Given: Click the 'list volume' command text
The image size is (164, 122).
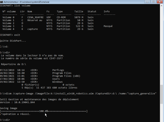Looking at the screenshot, I should coord(22,6).
